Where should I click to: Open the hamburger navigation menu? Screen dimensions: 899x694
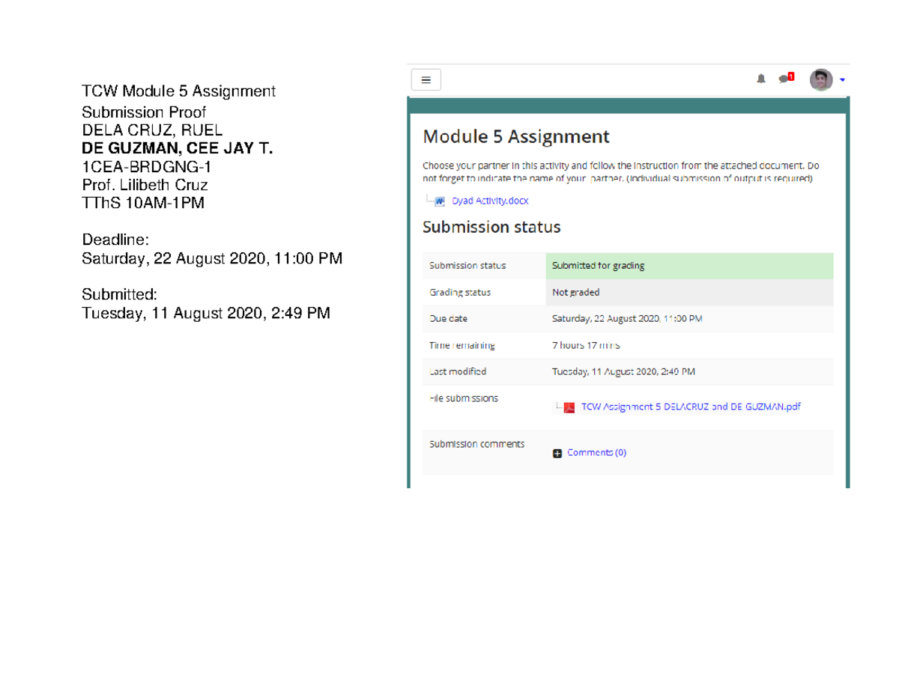(x=426, y=79)
